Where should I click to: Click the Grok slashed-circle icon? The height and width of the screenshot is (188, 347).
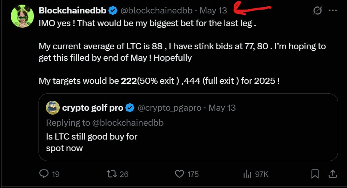pos(318,10)
